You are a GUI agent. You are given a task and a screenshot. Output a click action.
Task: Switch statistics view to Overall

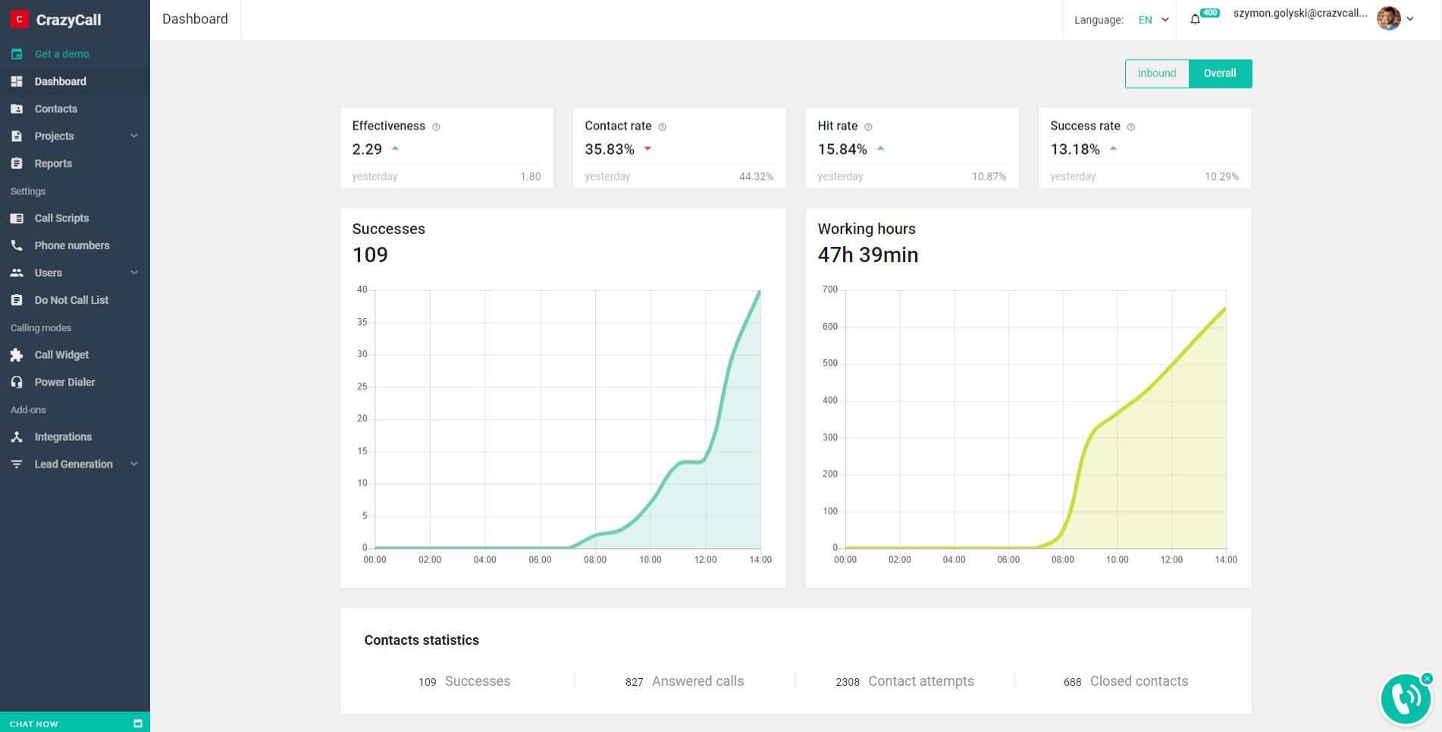[1220, 74]
